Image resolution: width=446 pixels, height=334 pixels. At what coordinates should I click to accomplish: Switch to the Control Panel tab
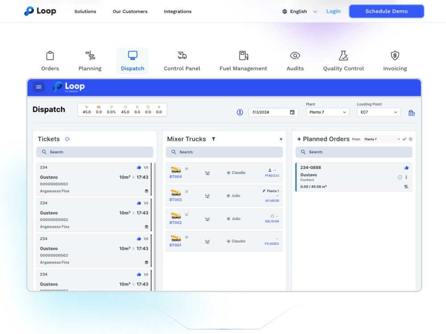tap(182, 61)
